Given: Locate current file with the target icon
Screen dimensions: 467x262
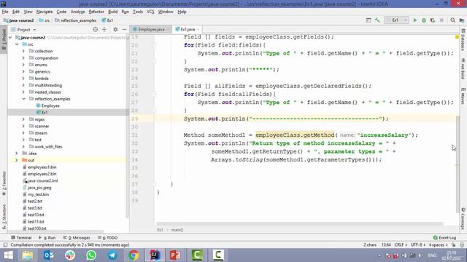Looking at the screenshot, I should click(x=96, y=29).
